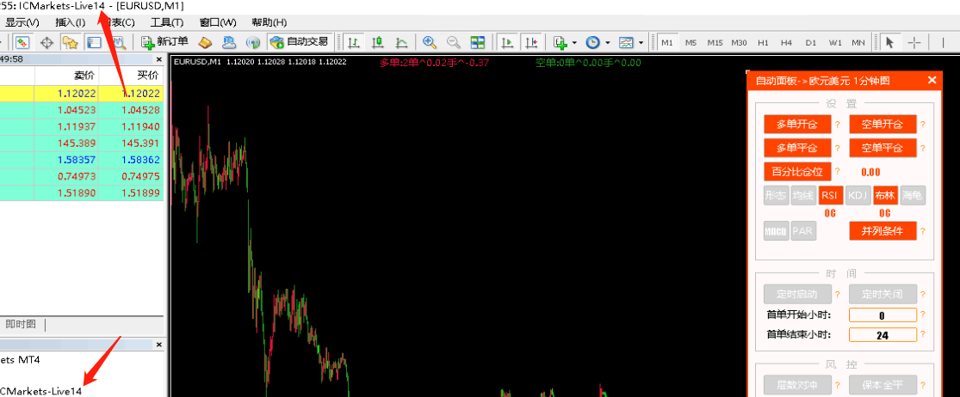Screen dimensions: 960x397
Task: Toggle the KDJ indicator button
Action: click(x=858, y=195)
